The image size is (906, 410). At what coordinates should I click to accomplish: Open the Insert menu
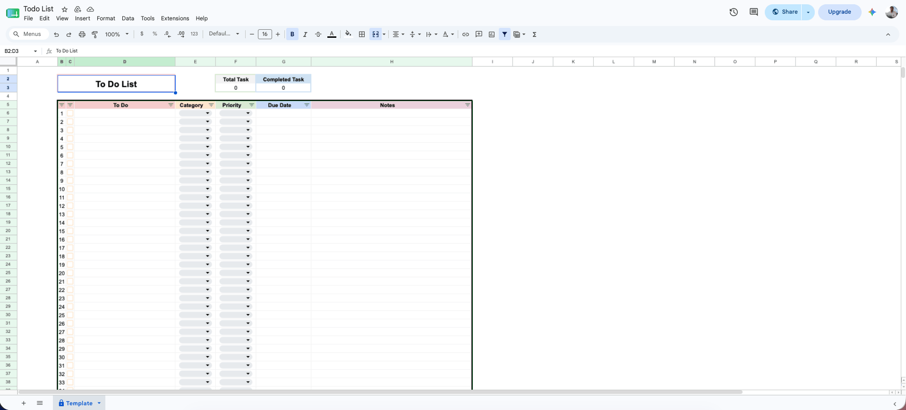pyautogui.click(x=83, y=18)
